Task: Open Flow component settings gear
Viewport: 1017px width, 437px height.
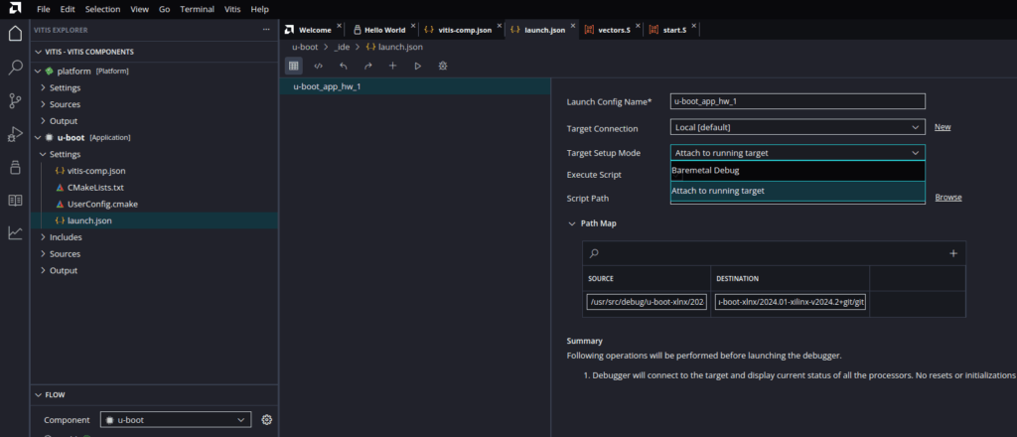Action: tap(266, 420)
